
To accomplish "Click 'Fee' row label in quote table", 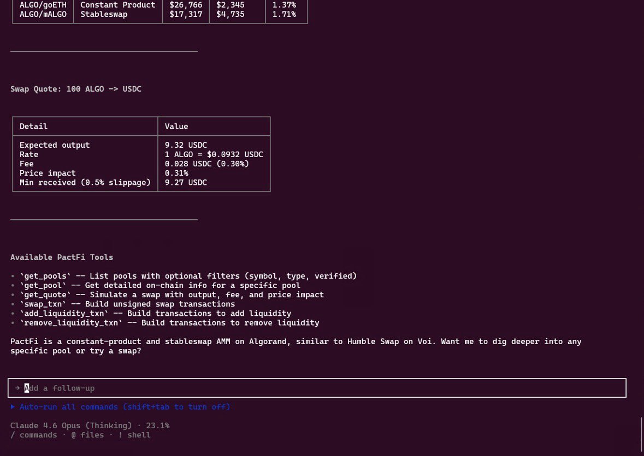I will [27, 164].
